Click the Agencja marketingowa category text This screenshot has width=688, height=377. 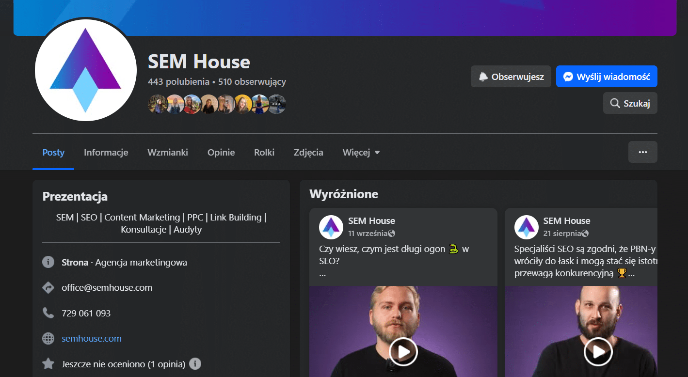pyautogui.click(x=141, y=262)
